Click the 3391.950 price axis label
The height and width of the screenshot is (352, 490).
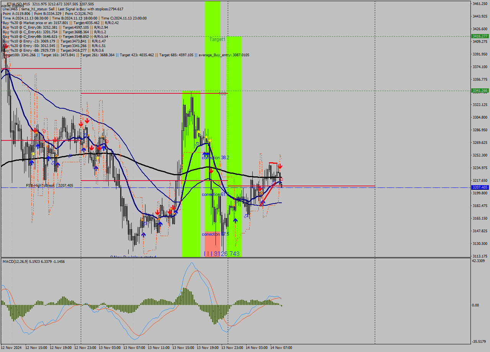click(x=480, y=54)
